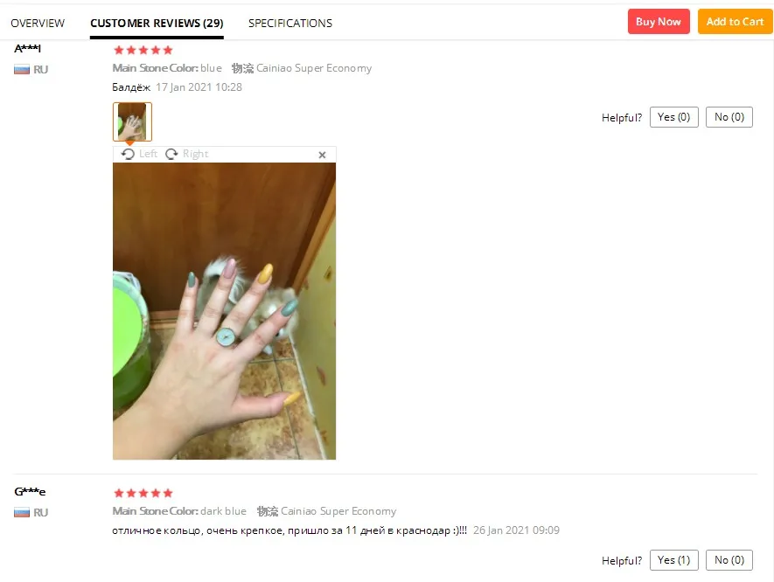The height and width of the screenshot is (582, 774).
Task: Vote Yes (1) on G***e's review
Action: point(673,560)
